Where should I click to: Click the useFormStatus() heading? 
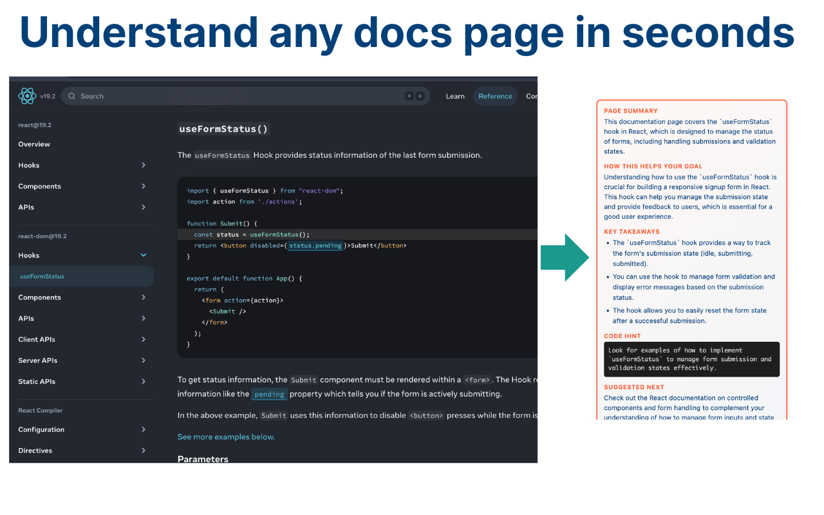pyautogui.click(x=223, y=129)
